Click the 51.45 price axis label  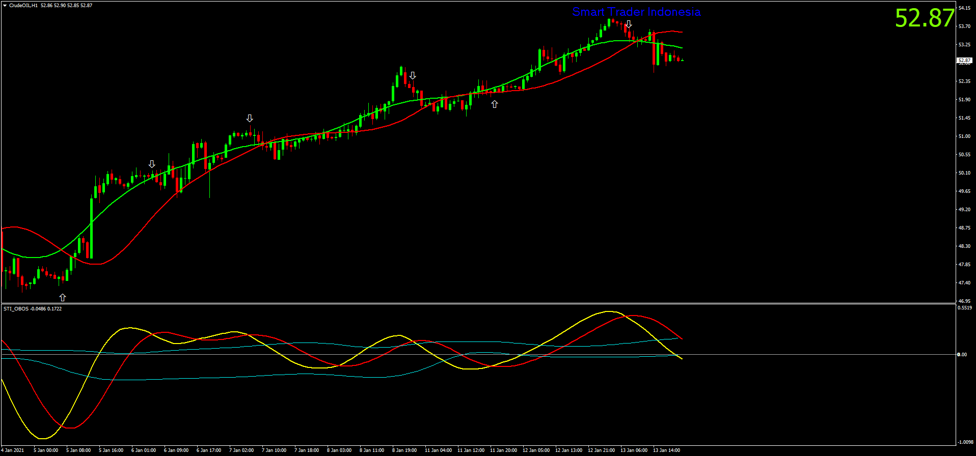[x=964, y=118]
